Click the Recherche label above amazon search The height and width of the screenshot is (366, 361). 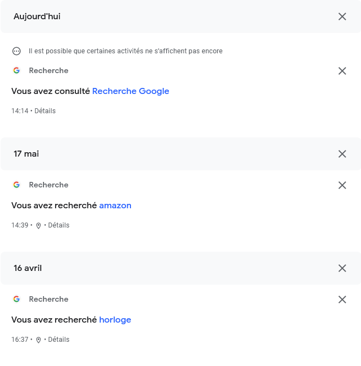coord(48,185)
